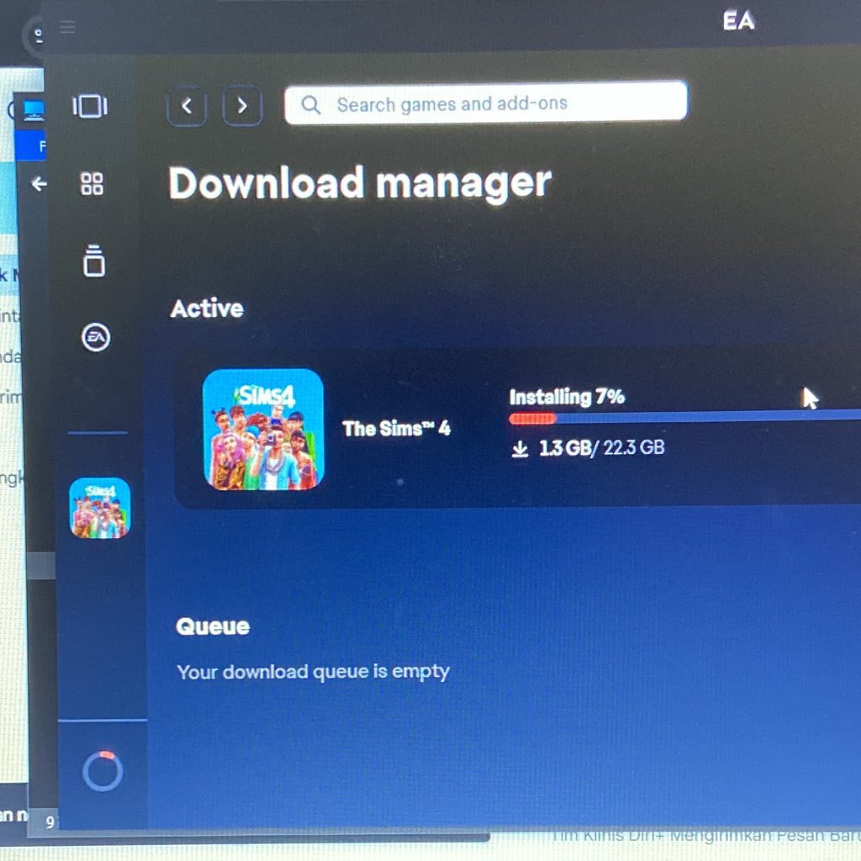
Task: Open the EA Play icon in sidebar
Action: [96, 336]
